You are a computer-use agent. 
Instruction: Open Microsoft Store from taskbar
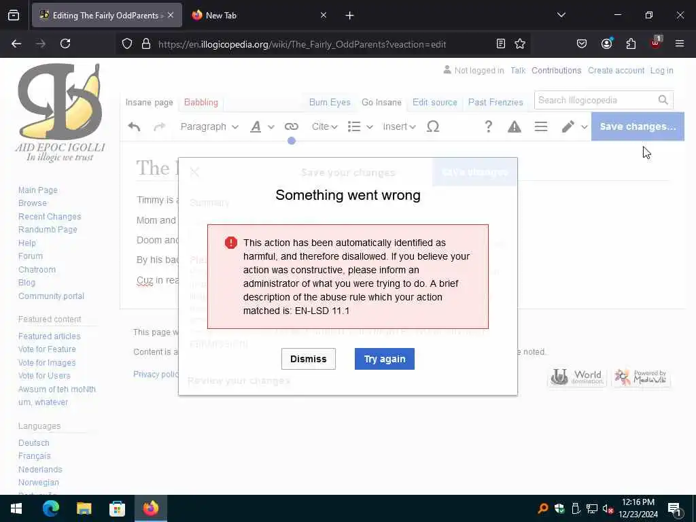pyautogui.click(x=117, y=508)
